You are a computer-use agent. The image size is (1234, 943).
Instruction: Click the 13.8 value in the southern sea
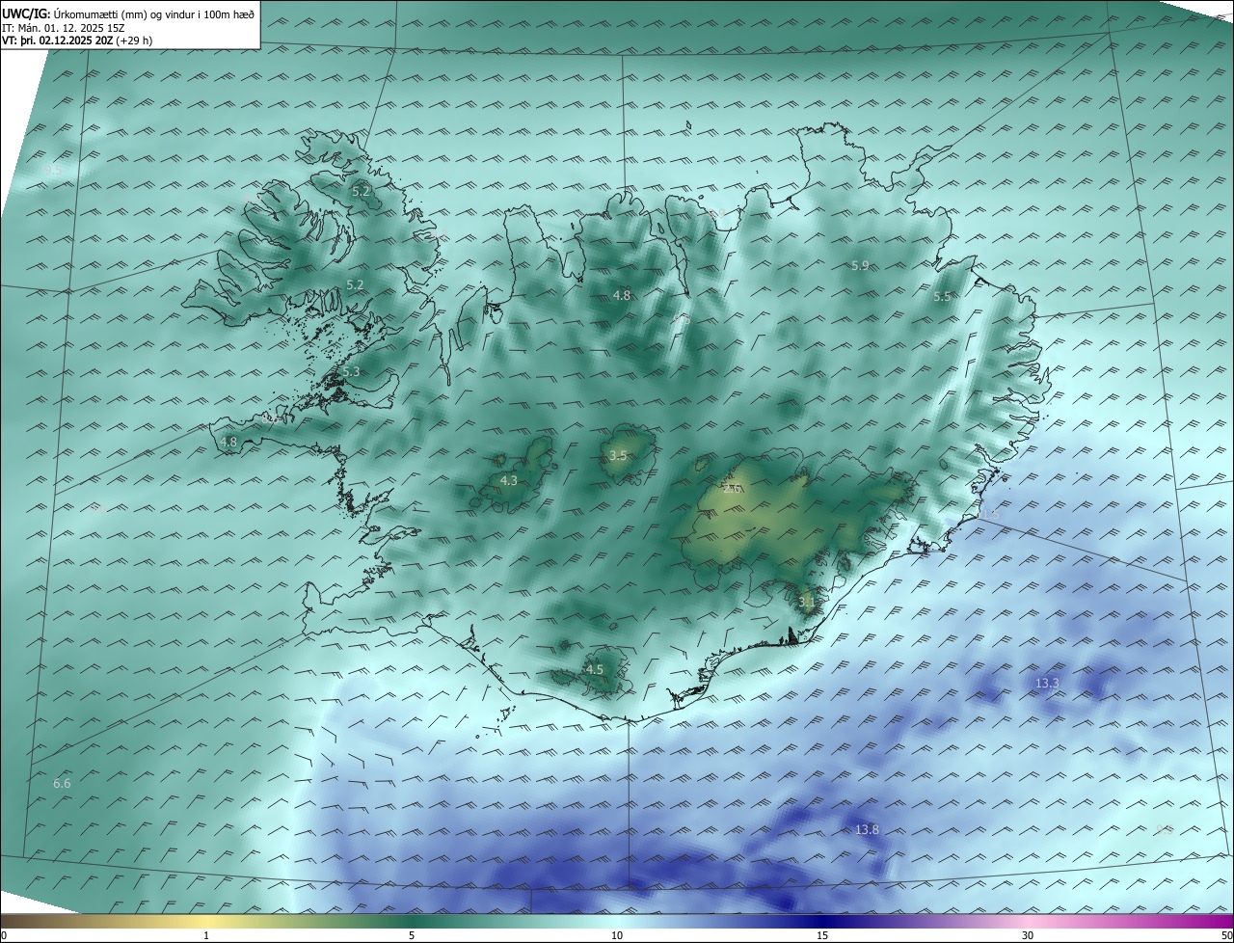(x=867, y=830)
